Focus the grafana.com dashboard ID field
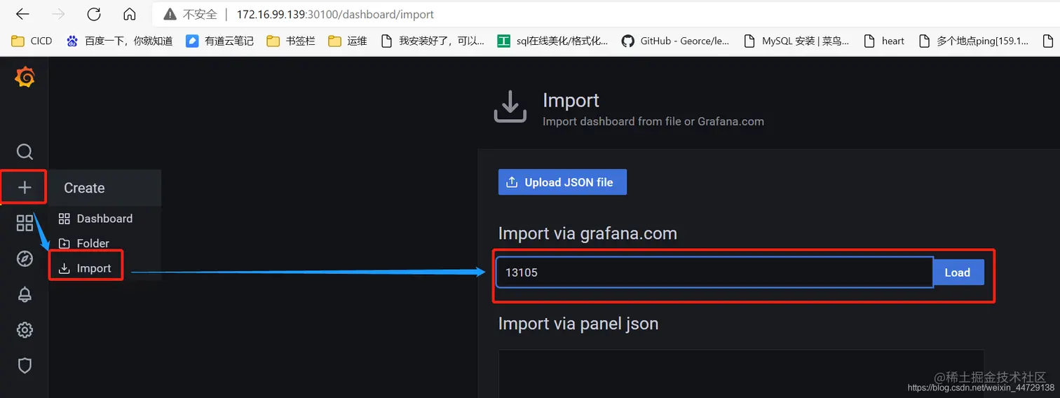The width and height of the screenshot is (1060, 398). (x=714, y=273)
